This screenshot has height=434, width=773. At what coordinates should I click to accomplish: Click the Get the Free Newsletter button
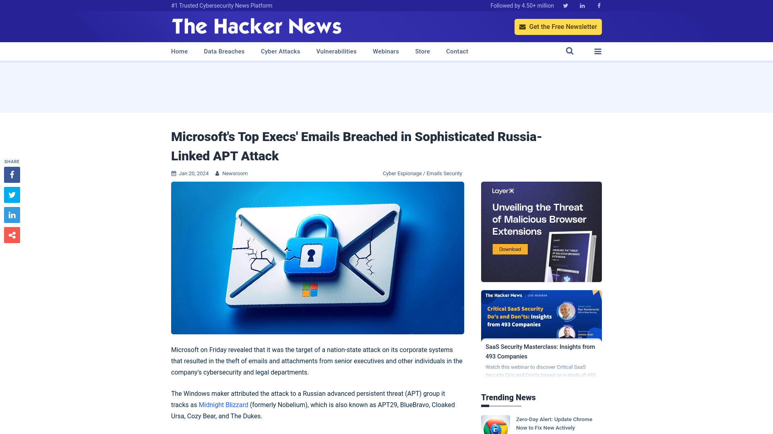coord(558,27)
